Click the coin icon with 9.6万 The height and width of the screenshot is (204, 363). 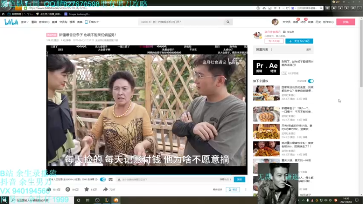pos(68,189)
